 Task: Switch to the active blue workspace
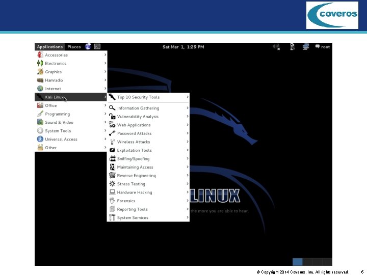[x=298, y=262]
